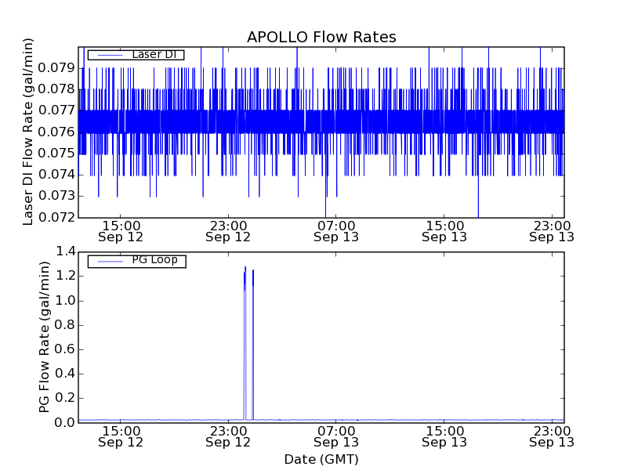Click top chart's '07:00 Sep 13' date label
This screenshot has height=470, width=627.
(x=336, y=232)
